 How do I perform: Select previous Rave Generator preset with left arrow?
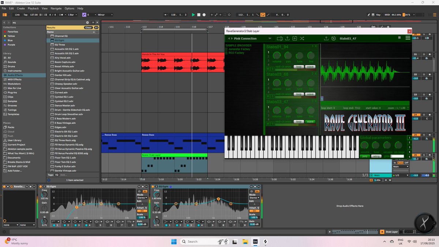pos(229,38)
